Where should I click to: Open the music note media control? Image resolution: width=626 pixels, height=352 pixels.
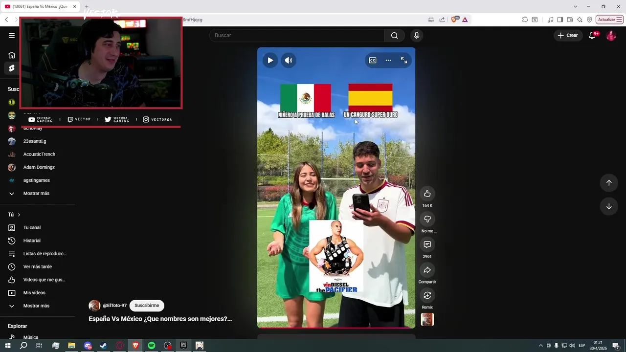click(551, 20)
